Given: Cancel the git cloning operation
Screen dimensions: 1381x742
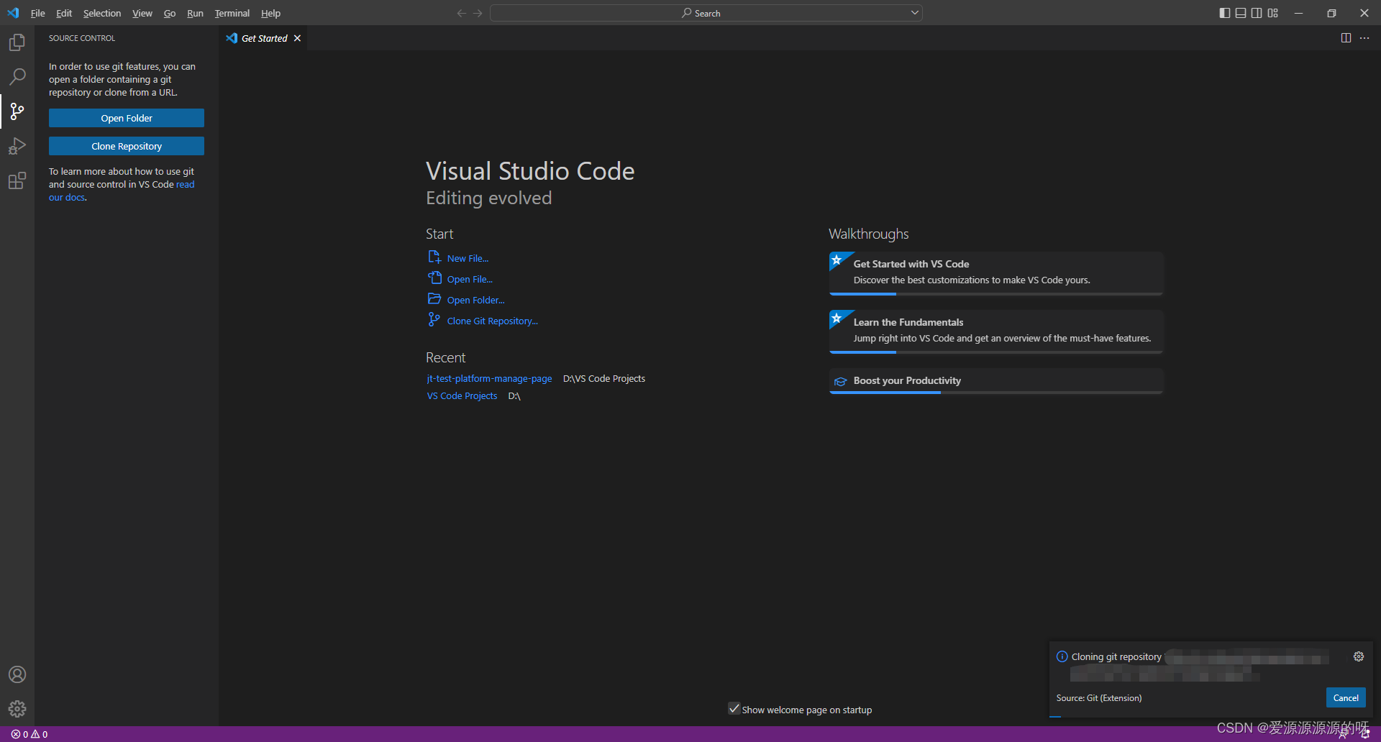Looking at the screenshot, I should pyautogui.click(x=1346, y=697).
